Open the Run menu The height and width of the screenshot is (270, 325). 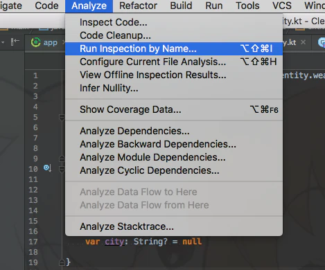pyautogui.click(x=214, y=6)
